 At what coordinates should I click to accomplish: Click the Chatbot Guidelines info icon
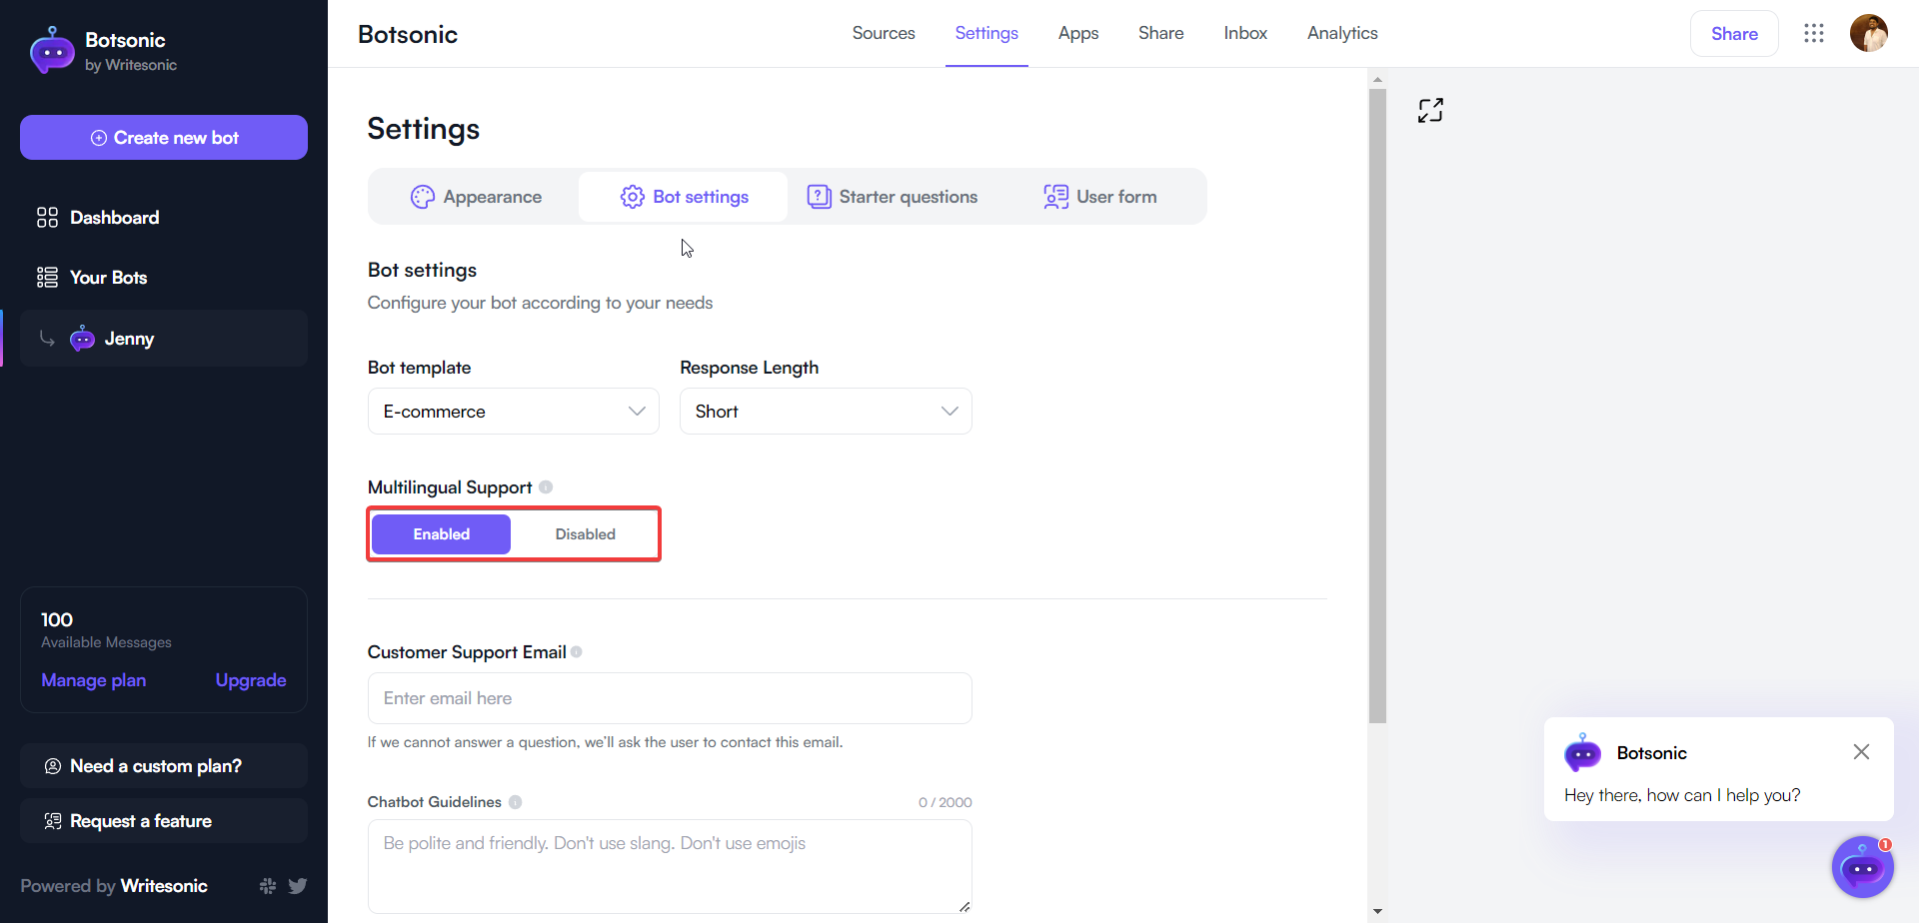point(516,801)
